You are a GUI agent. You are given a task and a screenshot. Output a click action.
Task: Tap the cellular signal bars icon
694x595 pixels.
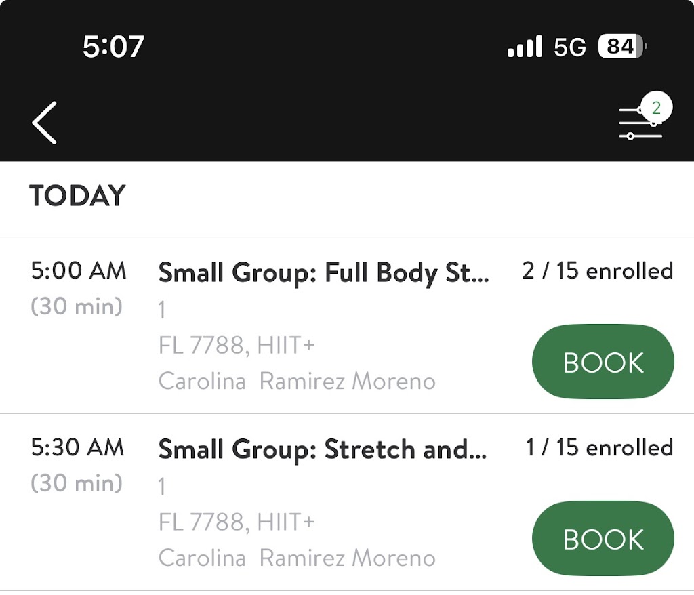point(525,47)
